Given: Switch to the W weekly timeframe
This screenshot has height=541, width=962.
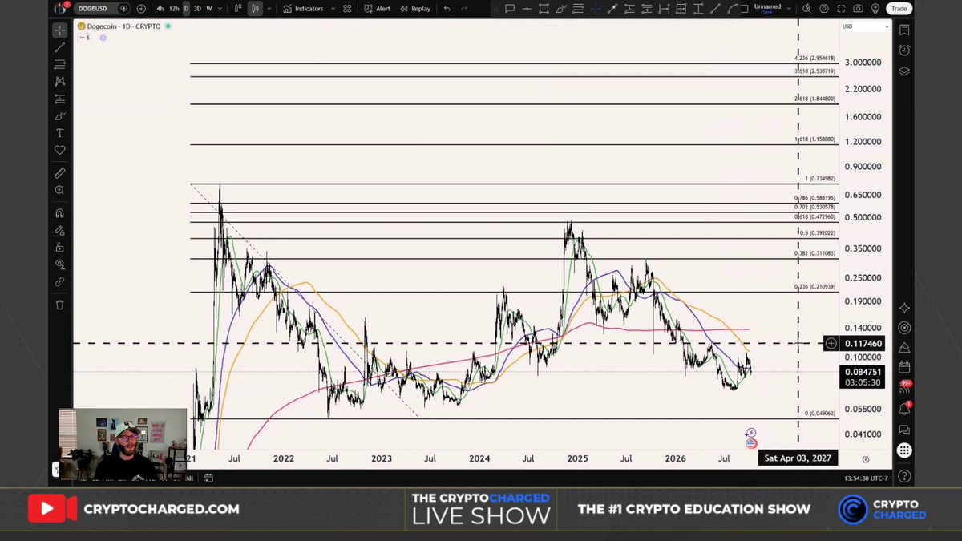Looking at the screenshot, I should click(x=209, y=9).
